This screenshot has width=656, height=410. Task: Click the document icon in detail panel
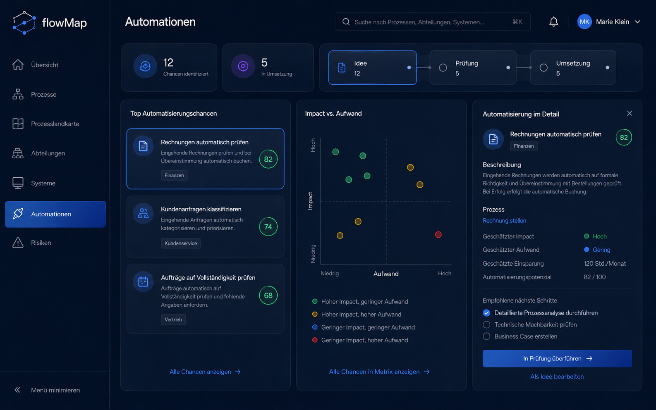(493, 139)
